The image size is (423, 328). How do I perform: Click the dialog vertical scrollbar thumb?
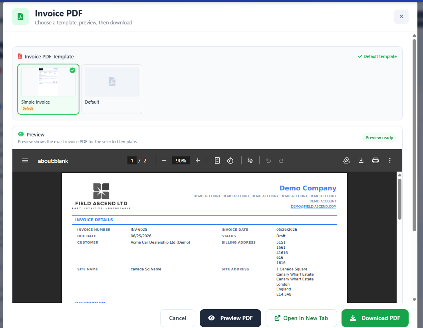[x=414, y=135]
